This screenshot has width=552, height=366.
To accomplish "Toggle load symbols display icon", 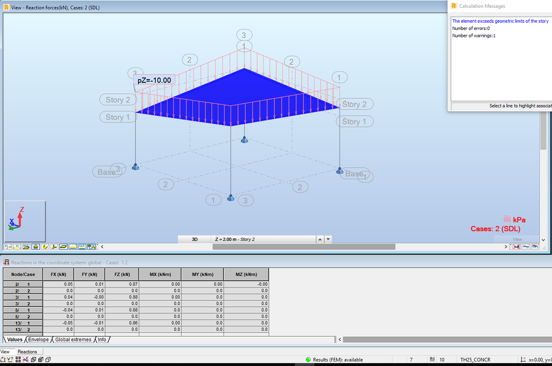I will [72, 247].
